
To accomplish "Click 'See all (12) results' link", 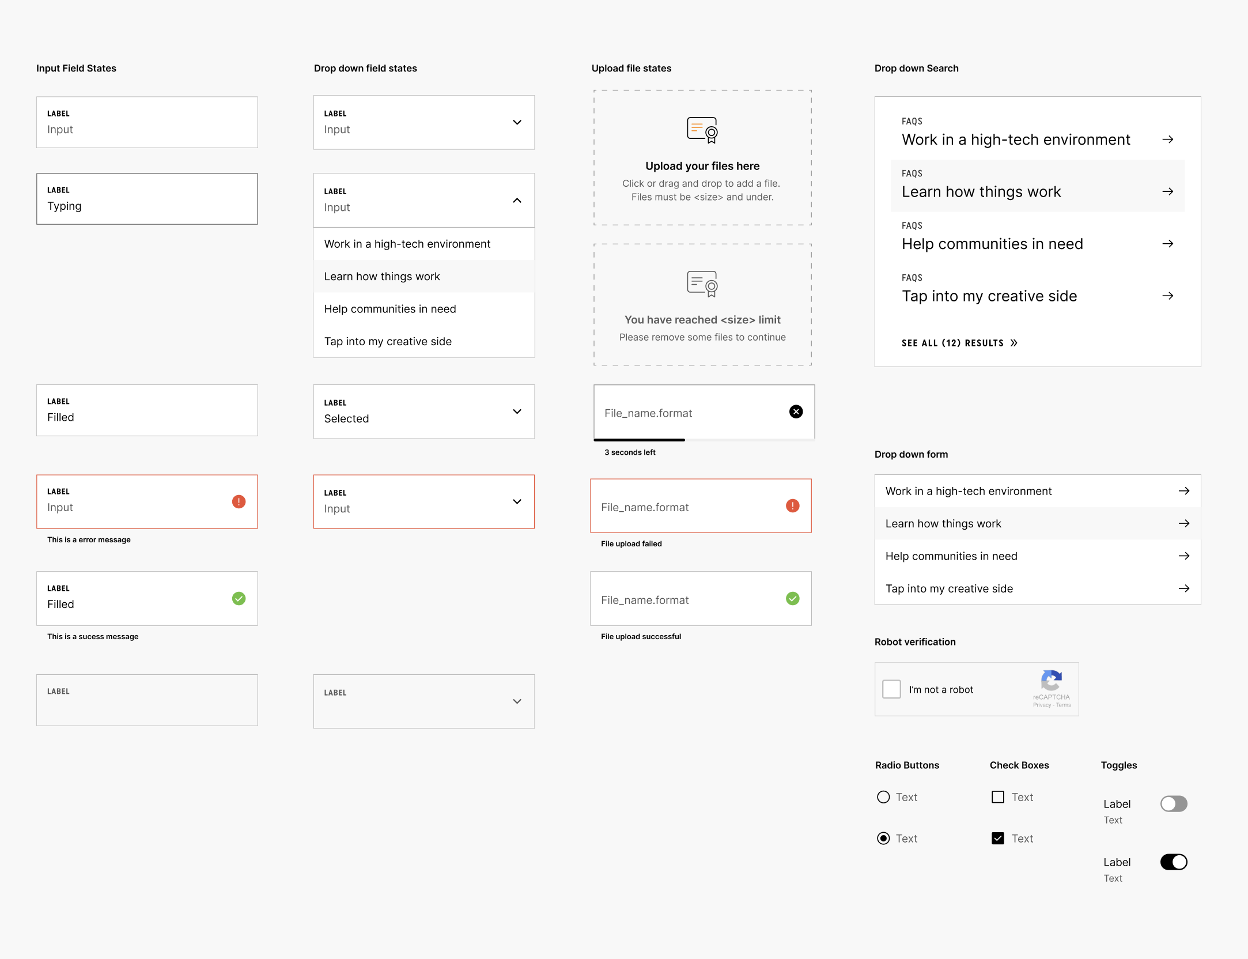I will 959,343.
